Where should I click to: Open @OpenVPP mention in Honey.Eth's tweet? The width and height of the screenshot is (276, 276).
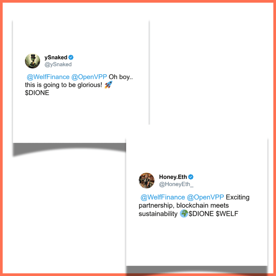coord(205,197)
